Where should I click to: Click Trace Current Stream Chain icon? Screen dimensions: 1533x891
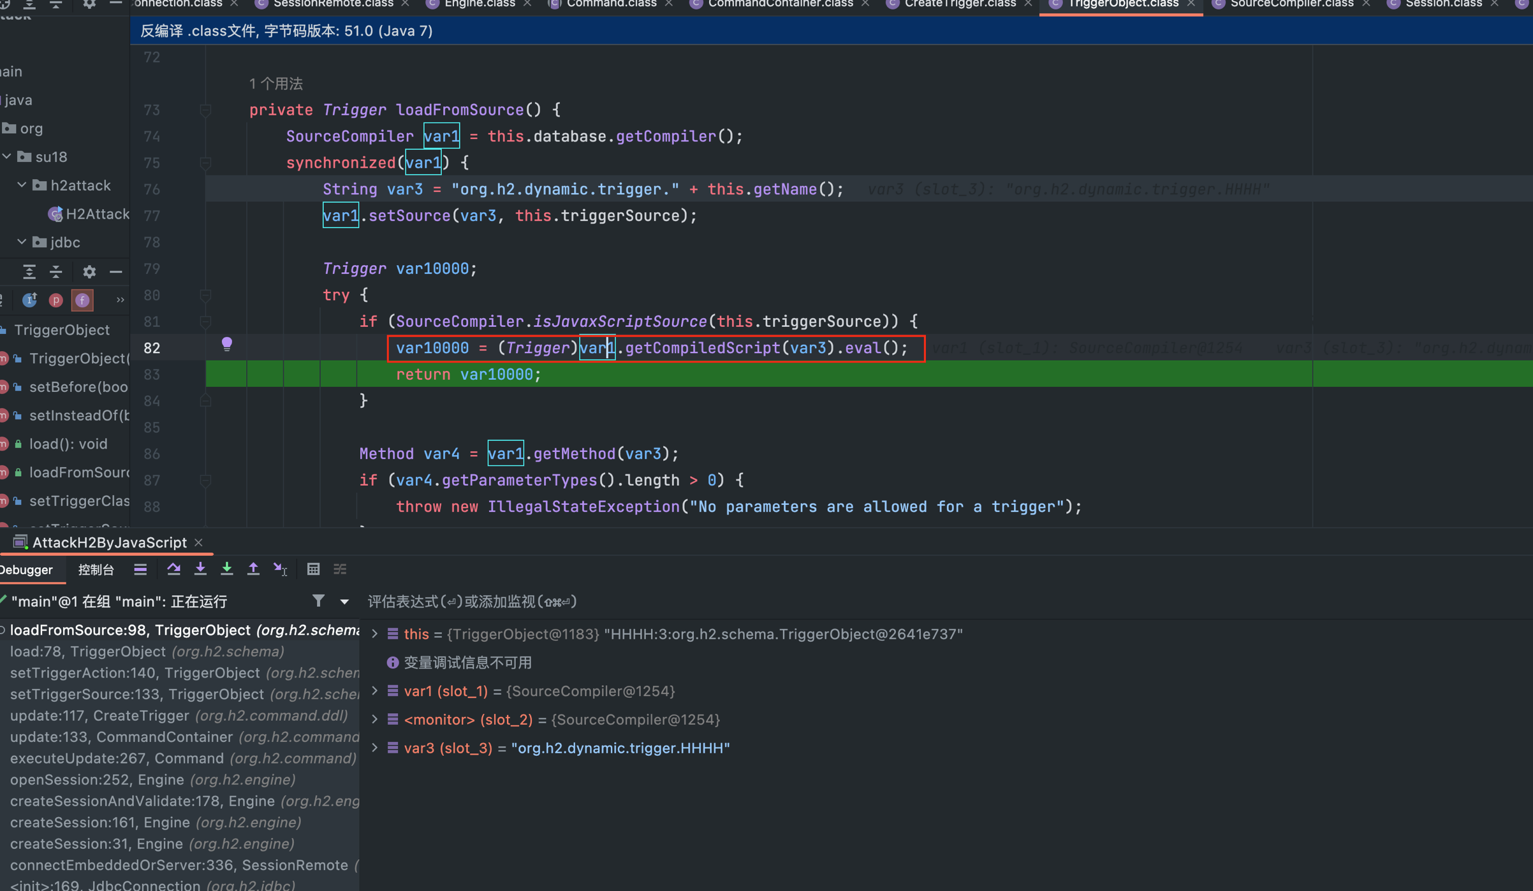pyautogui.click(x=340, y=569)
